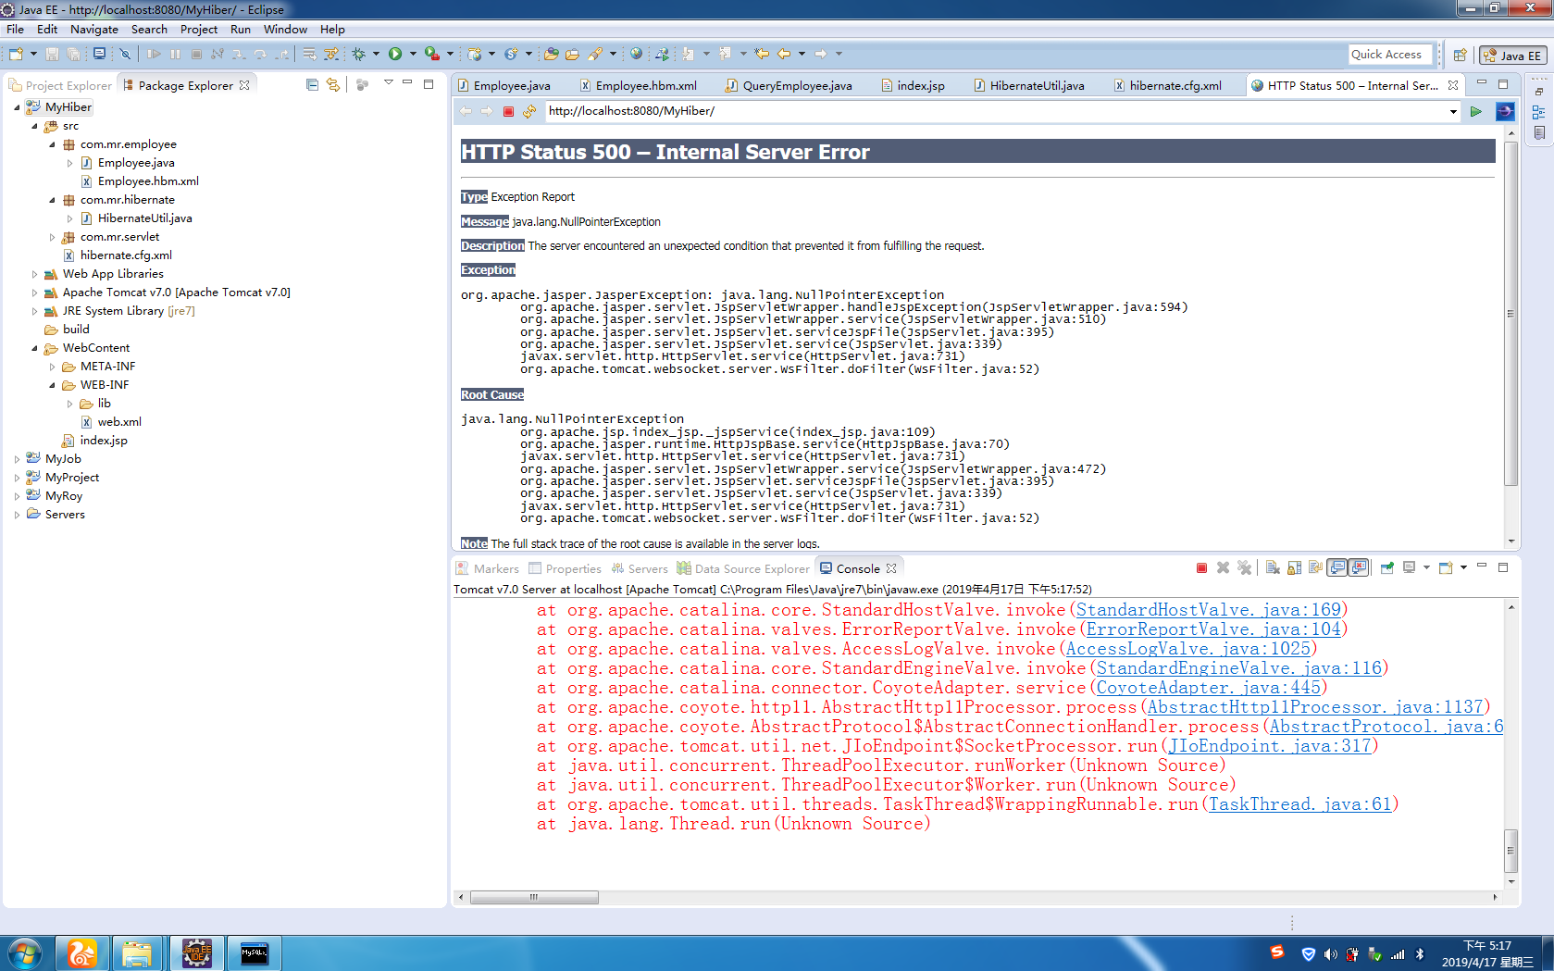Open the file explorer from the taskbar
The image size is (1554, 971).
click(x=137, y=953)
